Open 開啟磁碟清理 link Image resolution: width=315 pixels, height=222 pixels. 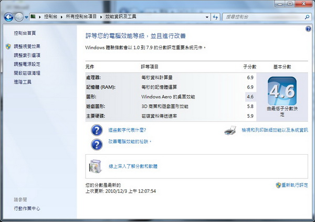(x=27, y=73)
